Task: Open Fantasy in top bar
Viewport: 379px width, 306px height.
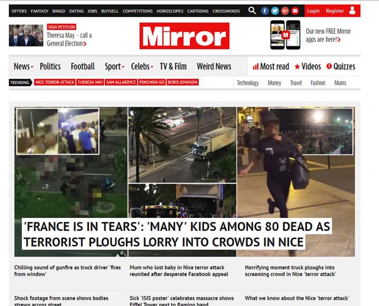Action: point(40,11)
